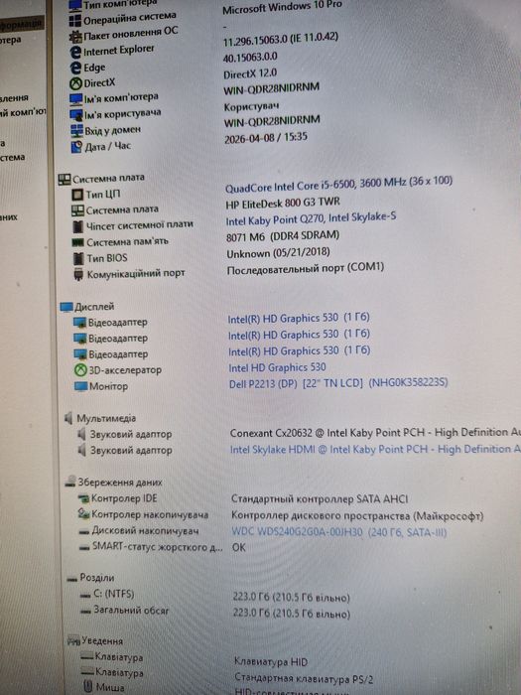This screenshot has width=521, height=695.
Task: Click the Збереження даних section icon
Action: click(x=70, y=483)
